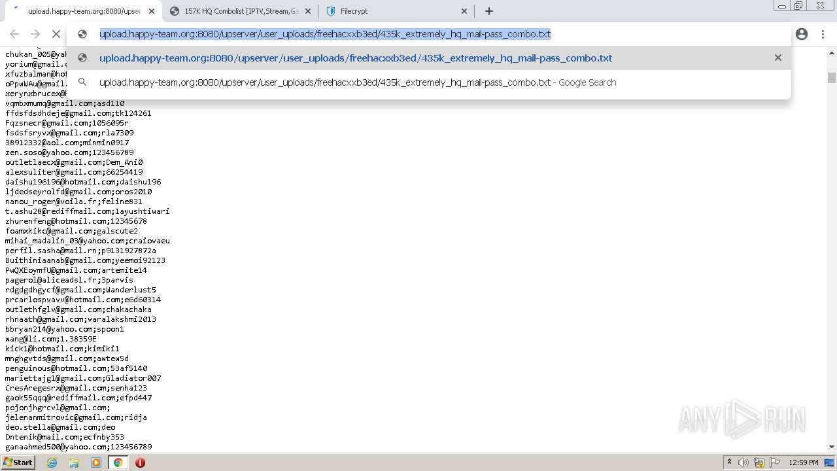This screenshot has height=471, width=837.
Task: Click line t.ashu28@rediffmail.com;1ayushtiwari
Action: (x=88, y=211)
